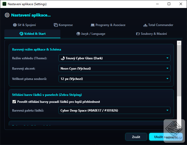Click the Zrušit button
Image resolution: width=187 pixels, height=145 pixels.
[136, 137]
